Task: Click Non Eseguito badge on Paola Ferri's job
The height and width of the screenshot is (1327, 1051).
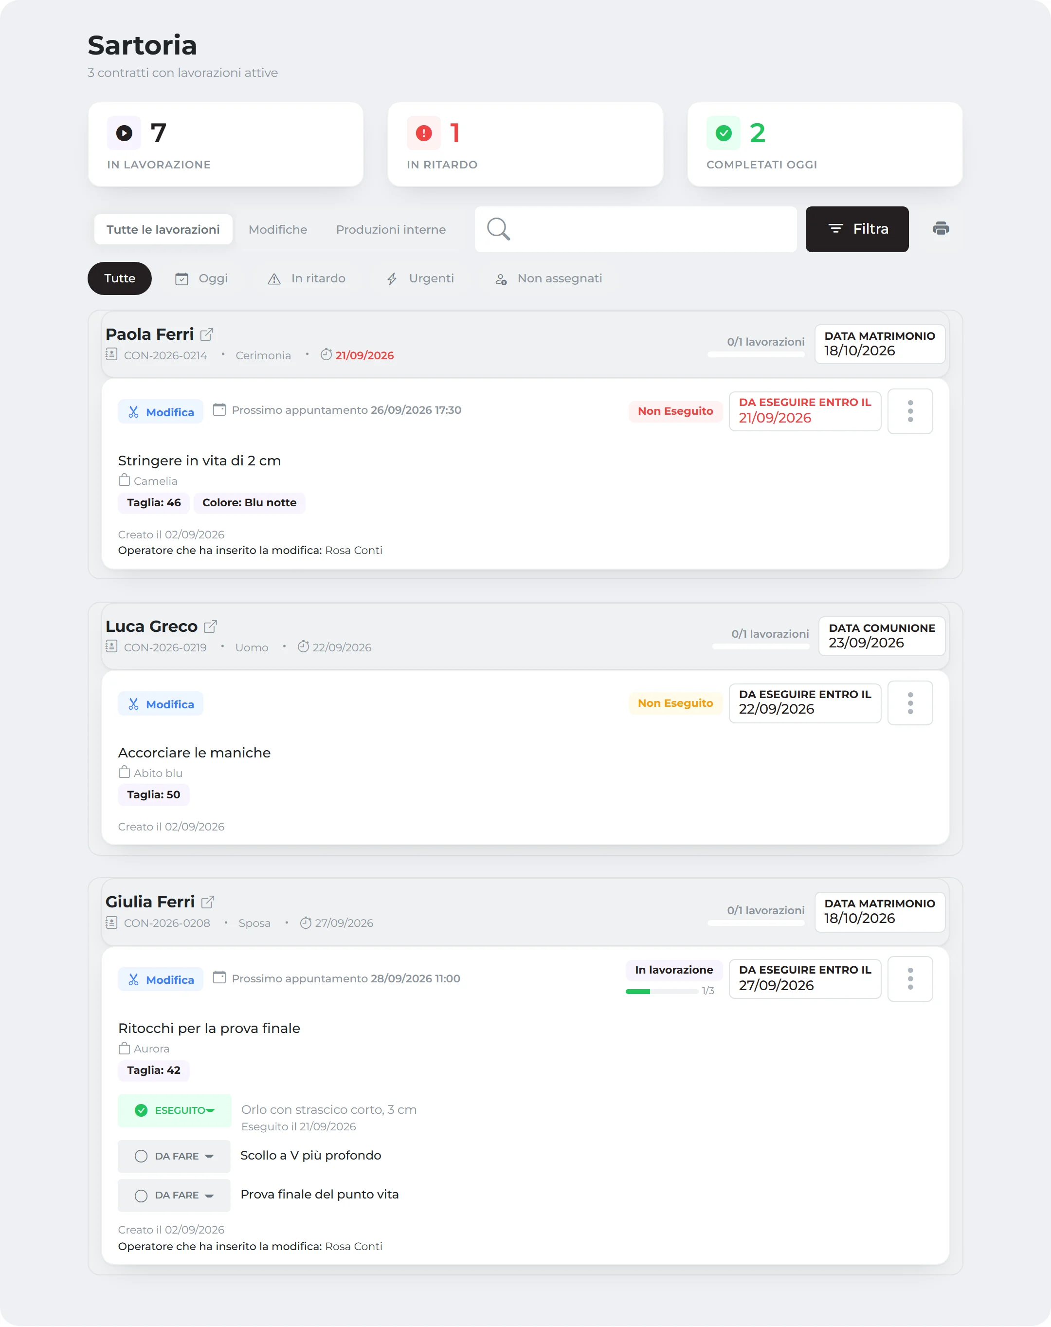Action: point(675,411)
